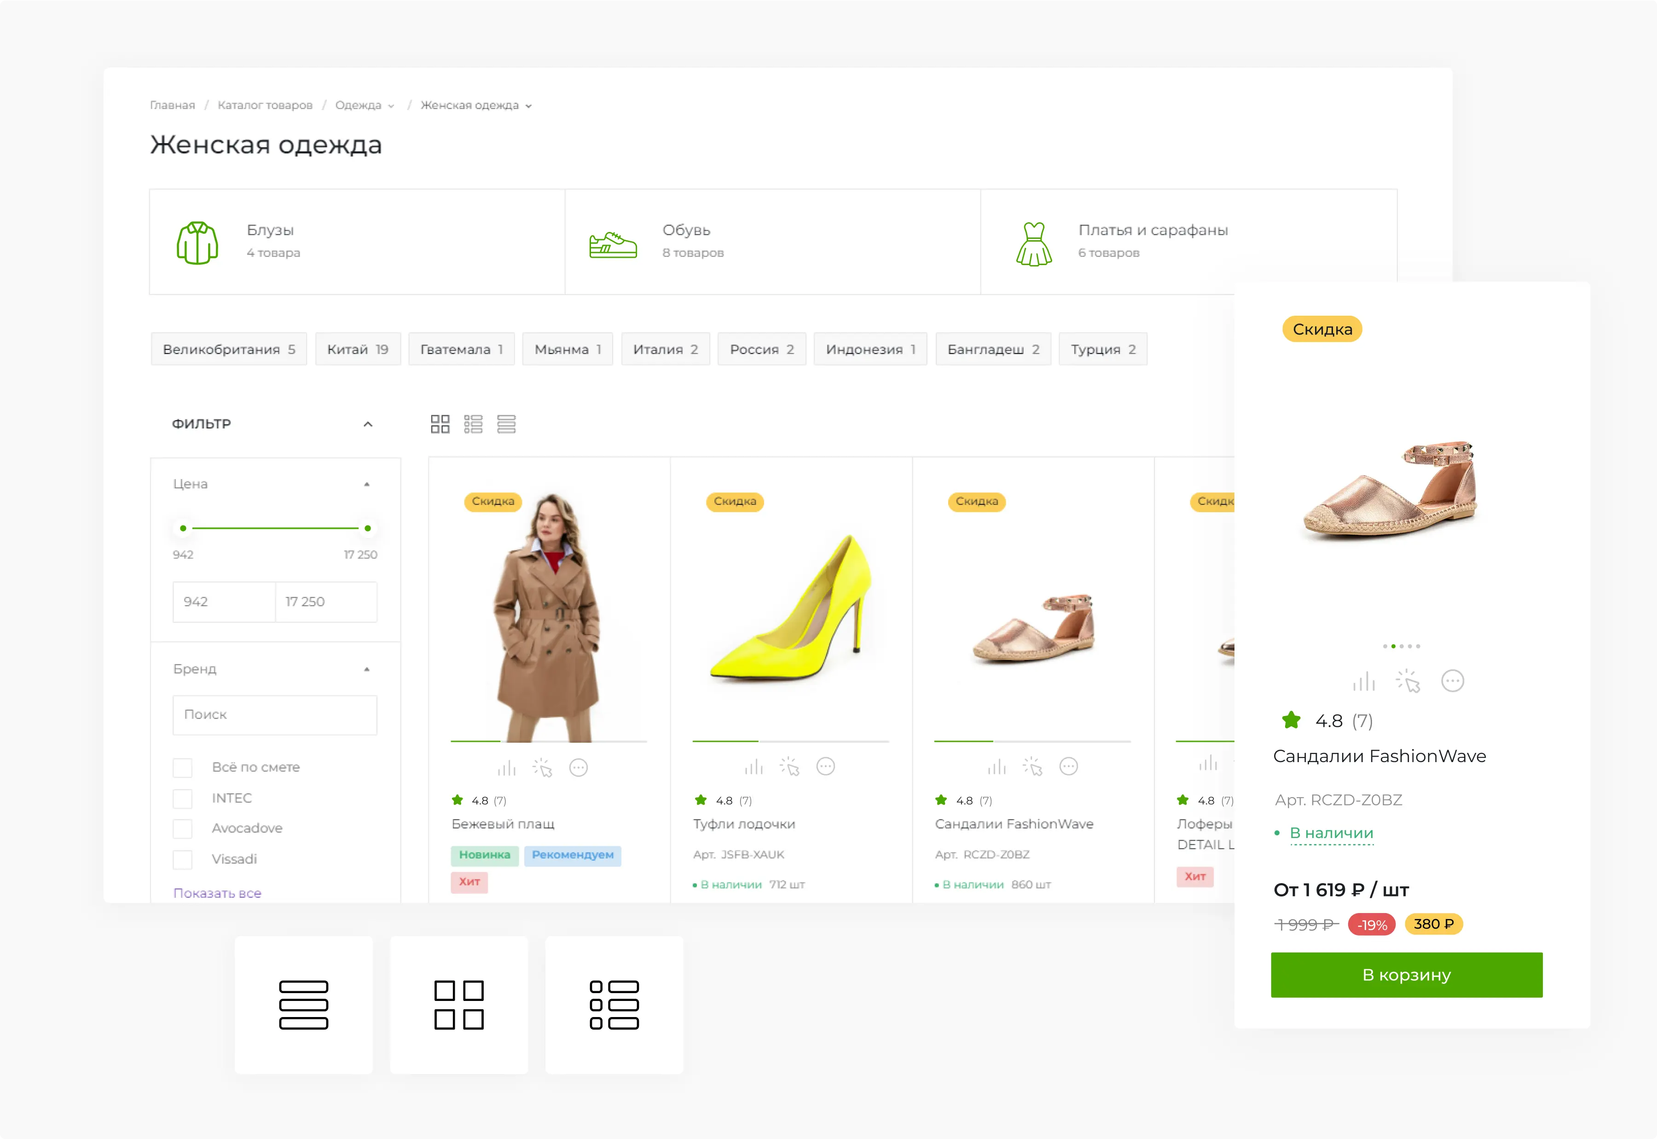Viewport: 1657px width, 1139px height.
Task: Enable the Vissadi brand checkbox
Action: pyautogui.click(x=183, y=859)
